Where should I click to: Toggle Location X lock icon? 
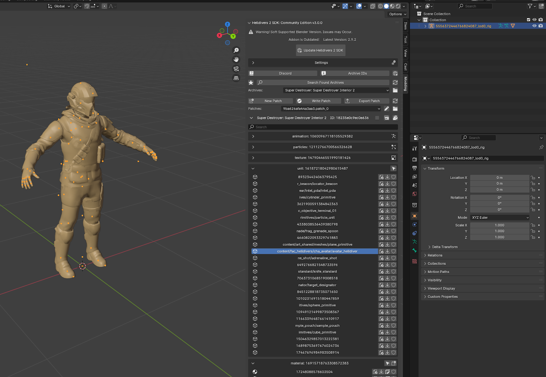point(533,178)
